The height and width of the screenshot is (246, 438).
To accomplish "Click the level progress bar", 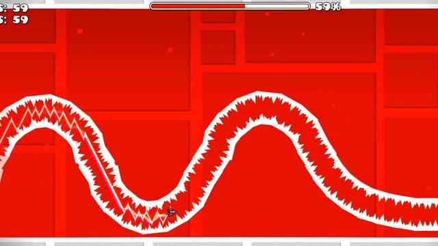I will [230, 6].
